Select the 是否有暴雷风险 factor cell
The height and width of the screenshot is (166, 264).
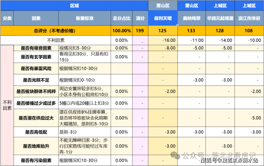click(36, 69)
